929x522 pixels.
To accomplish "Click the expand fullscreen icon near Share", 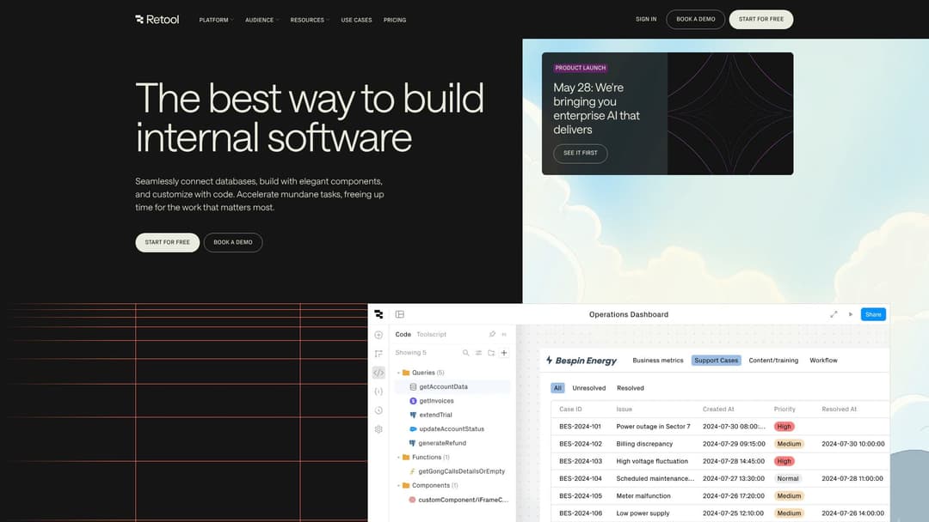I will point(834,314).
